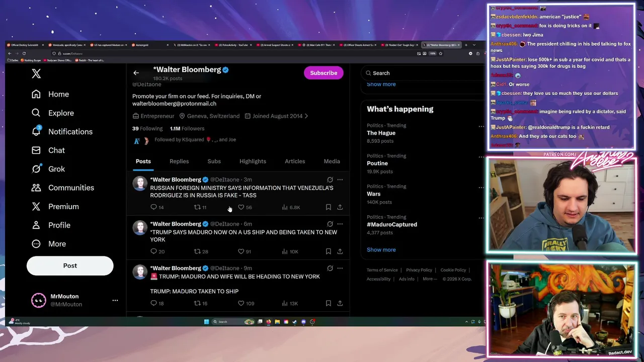Click the avatar on the 3m post

click(139, 184)
